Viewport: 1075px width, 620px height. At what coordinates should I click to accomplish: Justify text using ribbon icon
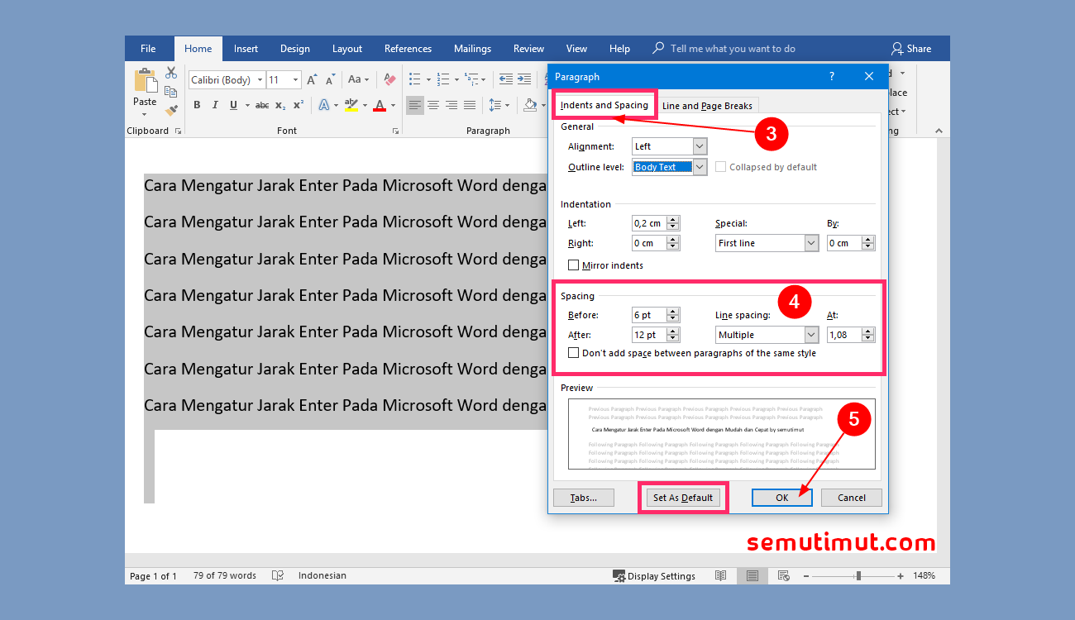click(x=470, y=105)
